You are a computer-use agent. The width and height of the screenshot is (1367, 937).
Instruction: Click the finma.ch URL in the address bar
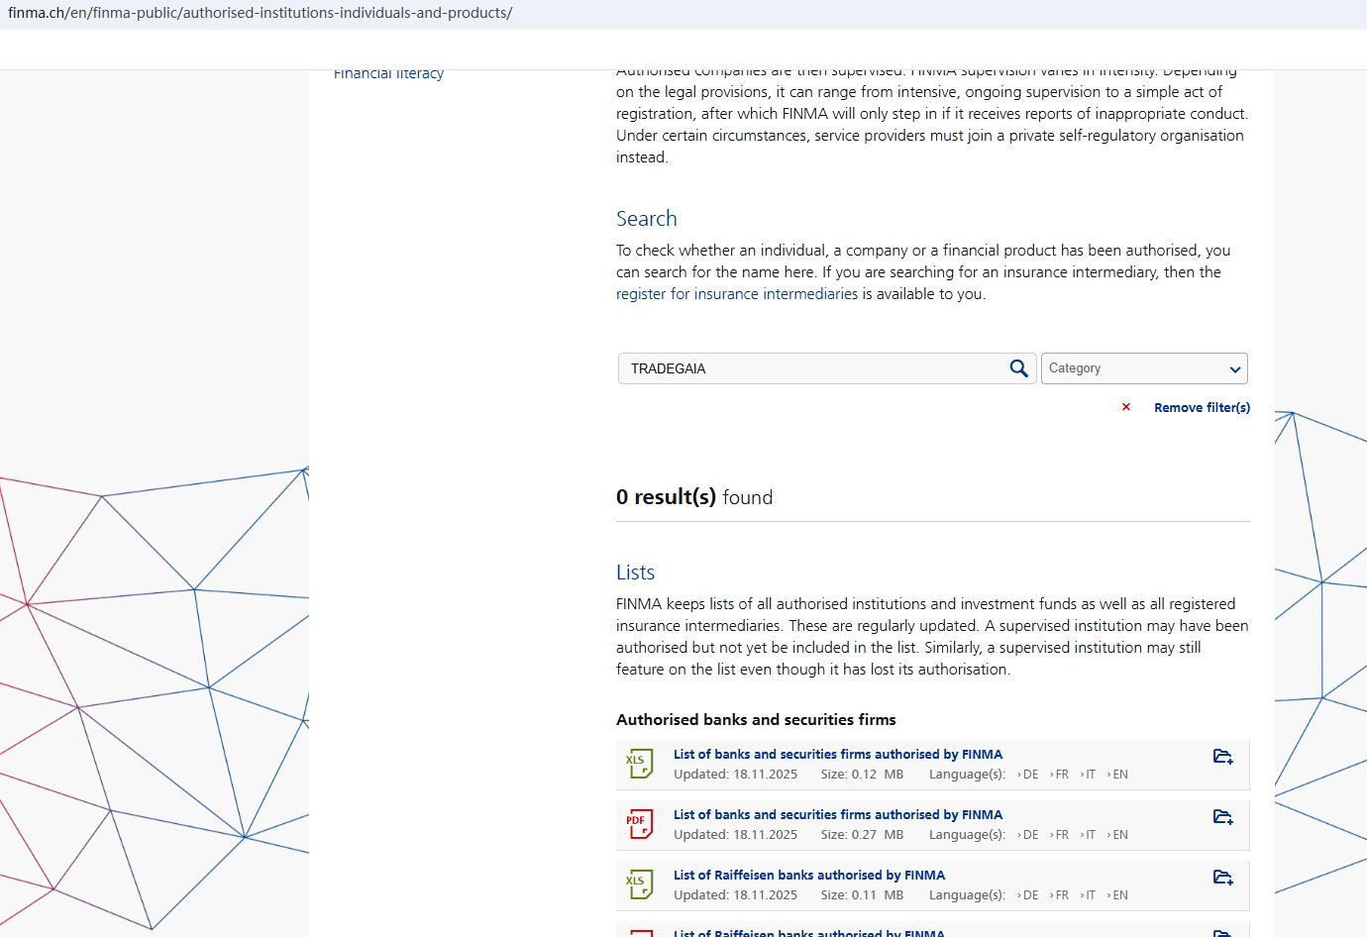pos(260,13)
